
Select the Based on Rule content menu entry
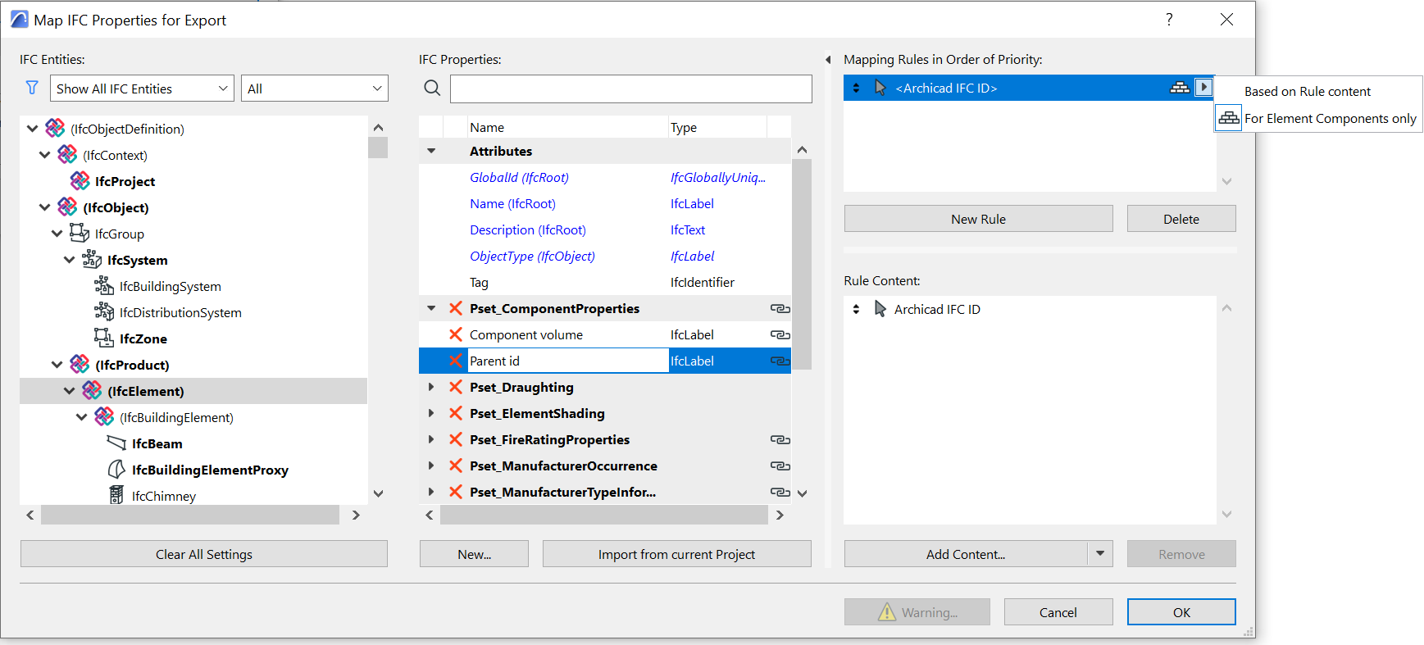pos(1307,92)
